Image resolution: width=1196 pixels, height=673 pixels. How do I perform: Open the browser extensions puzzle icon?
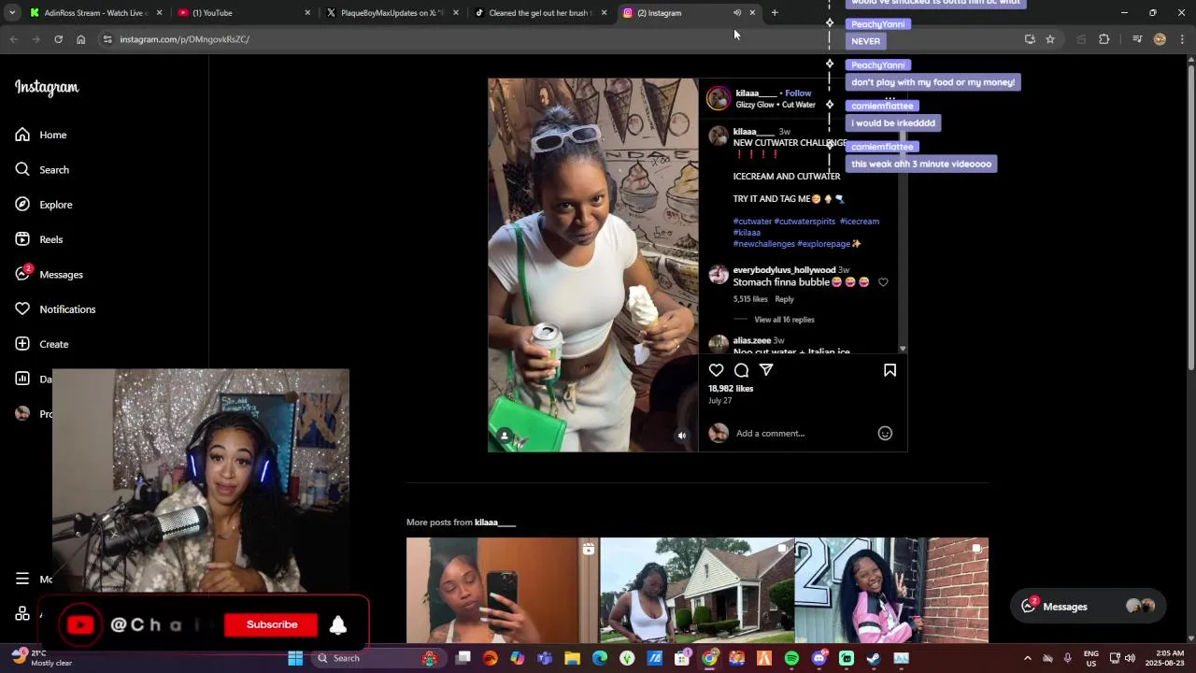click(x=1104, y=39)
